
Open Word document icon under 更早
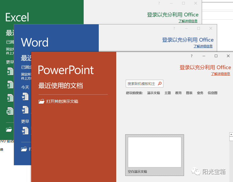point(25,131)
